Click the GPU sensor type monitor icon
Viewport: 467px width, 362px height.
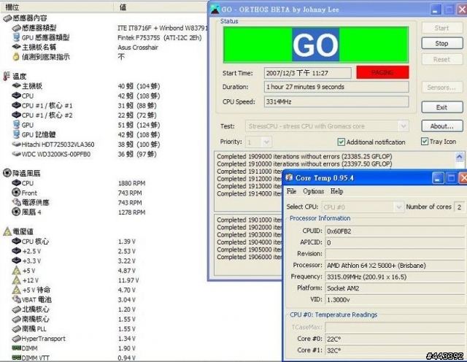16,37
